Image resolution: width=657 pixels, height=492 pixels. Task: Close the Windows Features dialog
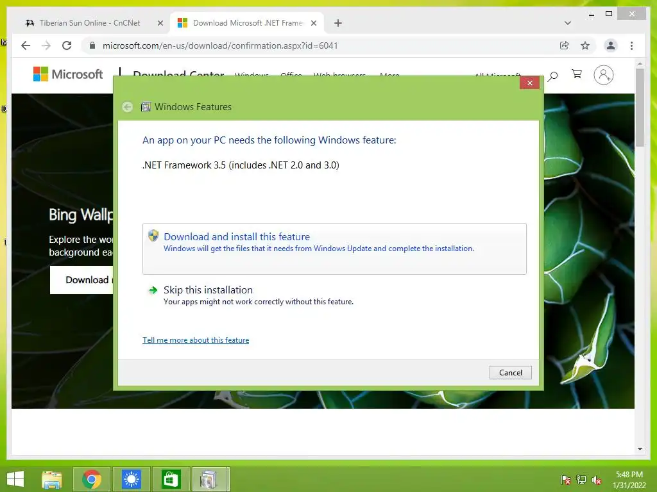(529, 83)
